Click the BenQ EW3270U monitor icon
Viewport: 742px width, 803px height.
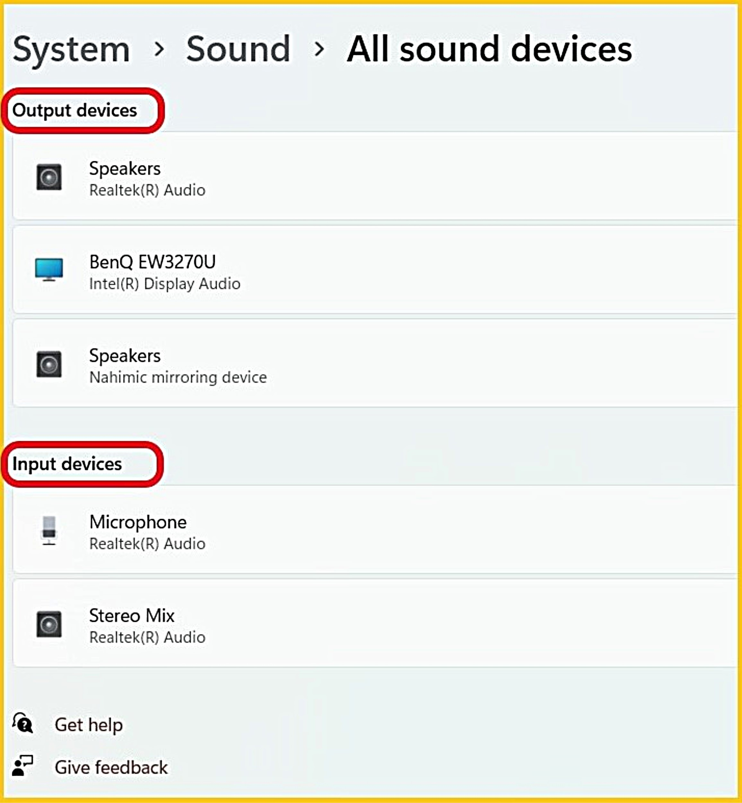(49, 269)
